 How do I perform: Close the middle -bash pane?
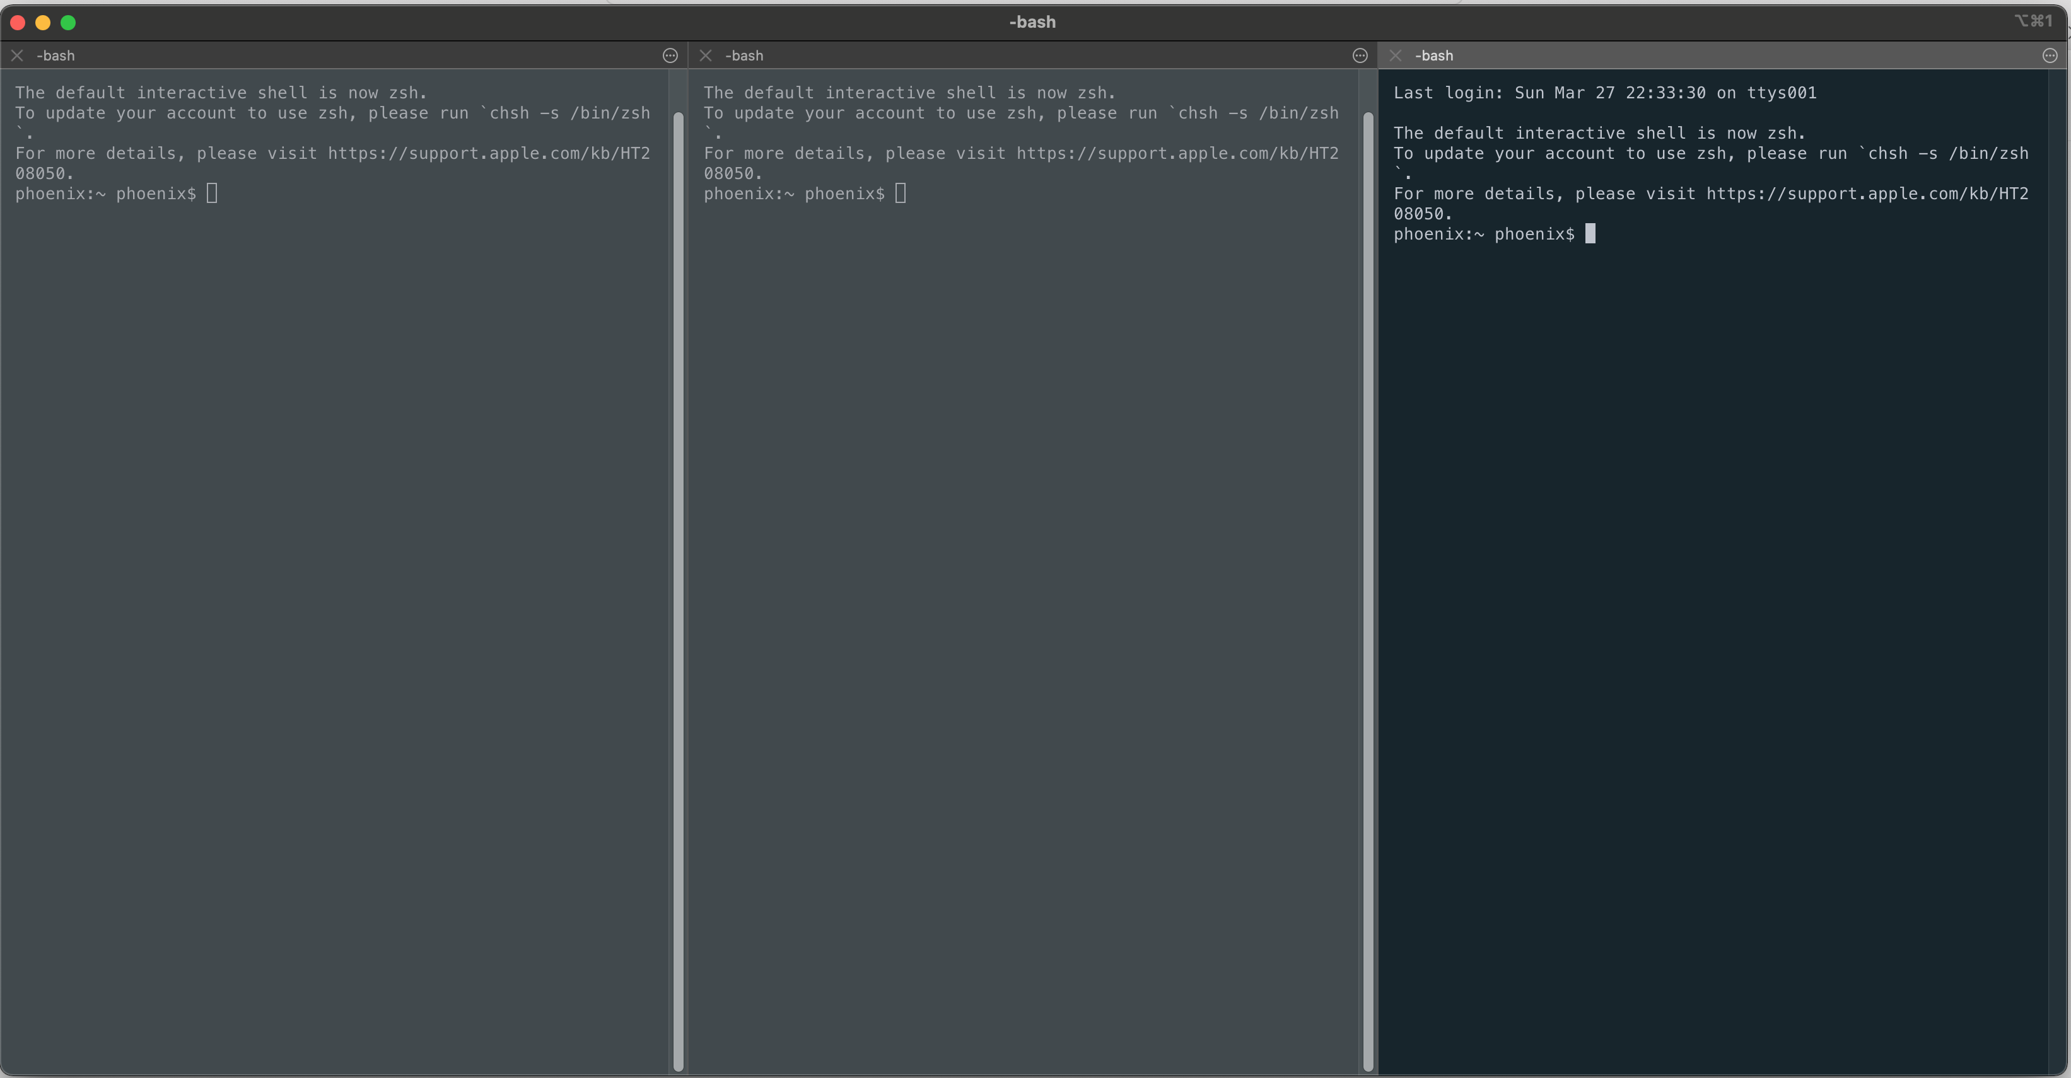706,55
